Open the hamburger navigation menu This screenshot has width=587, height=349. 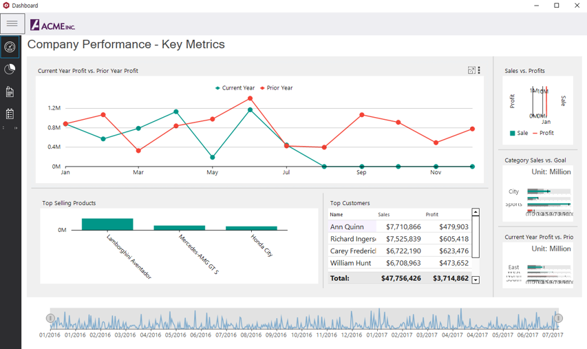pos(12,23)
